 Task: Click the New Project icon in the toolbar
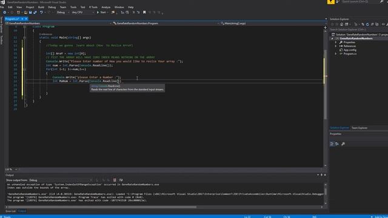[18, 12]
